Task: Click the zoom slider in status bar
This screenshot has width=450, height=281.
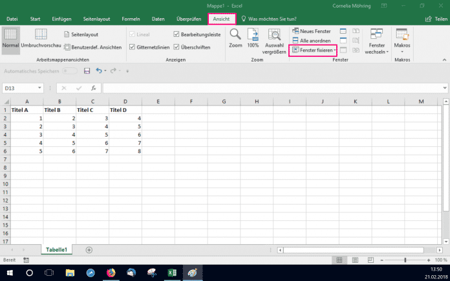Action: (405, 259)
